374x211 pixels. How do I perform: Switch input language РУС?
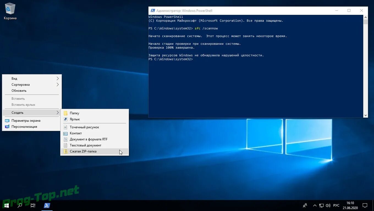tap(336, 205)
